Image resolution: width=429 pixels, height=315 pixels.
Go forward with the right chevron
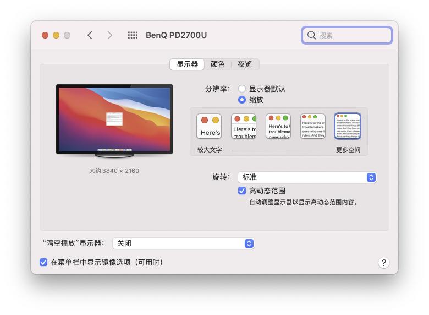pyautogui.click(x=109, y=35)
